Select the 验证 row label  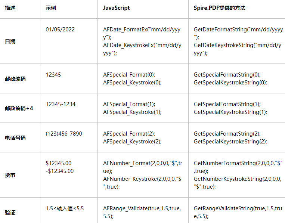[10, 213]
